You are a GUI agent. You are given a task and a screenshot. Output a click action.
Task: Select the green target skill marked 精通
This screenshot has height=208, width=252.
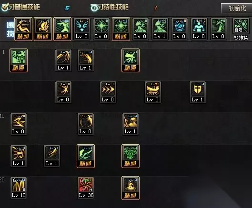(121, 29)
